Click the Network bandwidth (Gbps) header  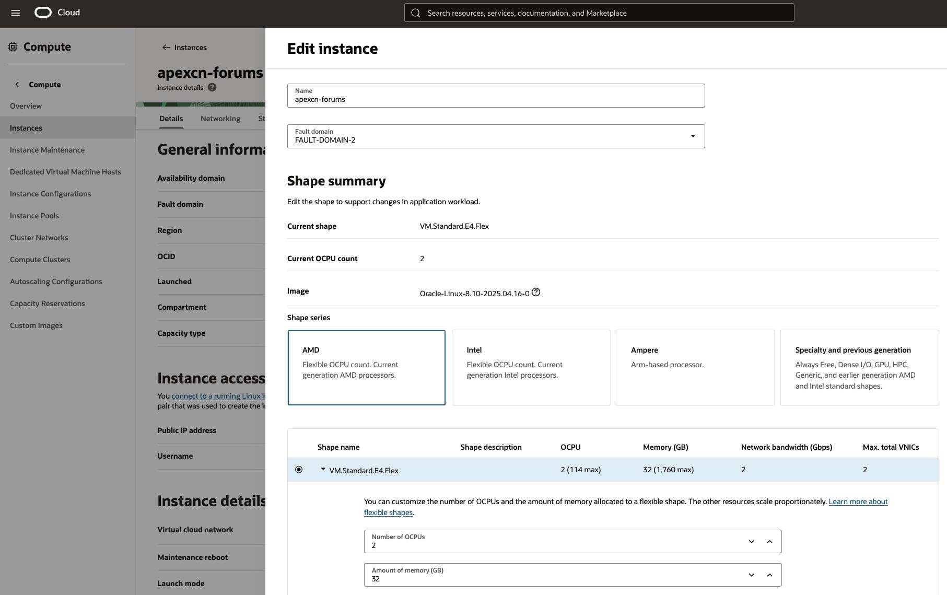(x=786, y=447)
